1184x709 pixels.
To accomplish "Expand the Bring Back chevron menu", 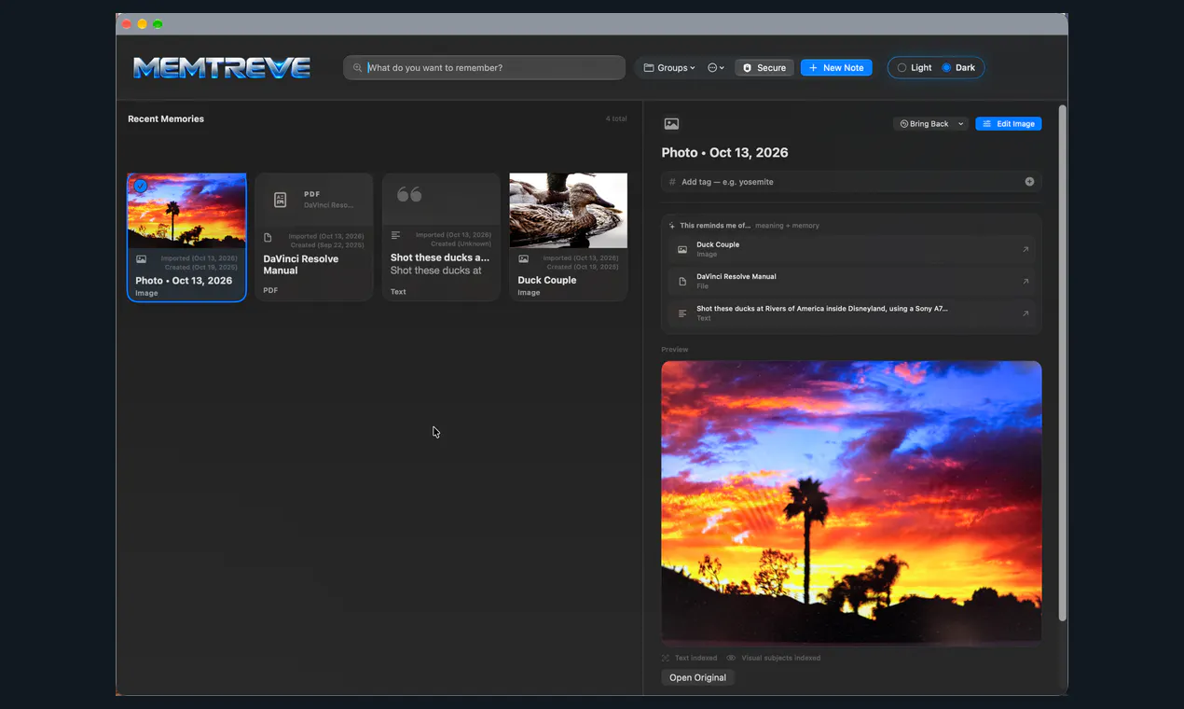I will click(961, 124).
